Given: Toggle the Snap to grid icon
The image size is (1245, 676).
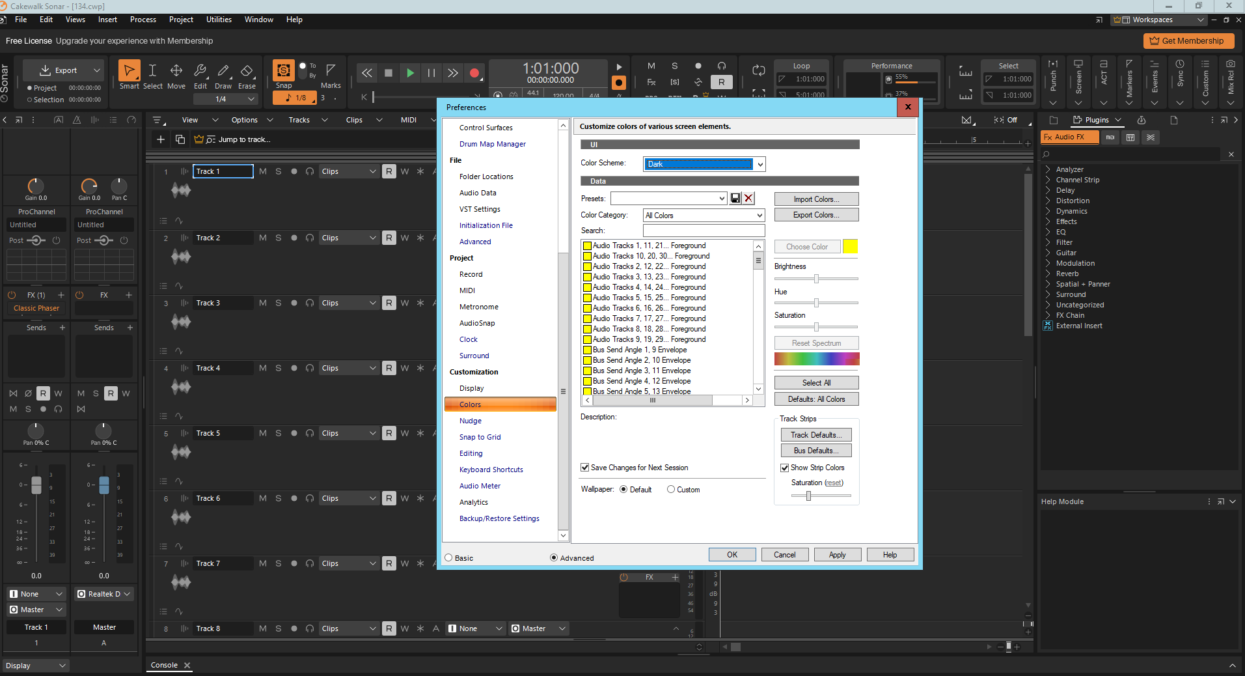Looking at the screenshot, I should click(x=284, y=70).
